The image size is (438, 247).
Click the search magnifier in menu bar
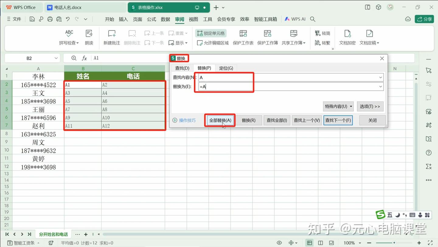[x=312, y=19]
